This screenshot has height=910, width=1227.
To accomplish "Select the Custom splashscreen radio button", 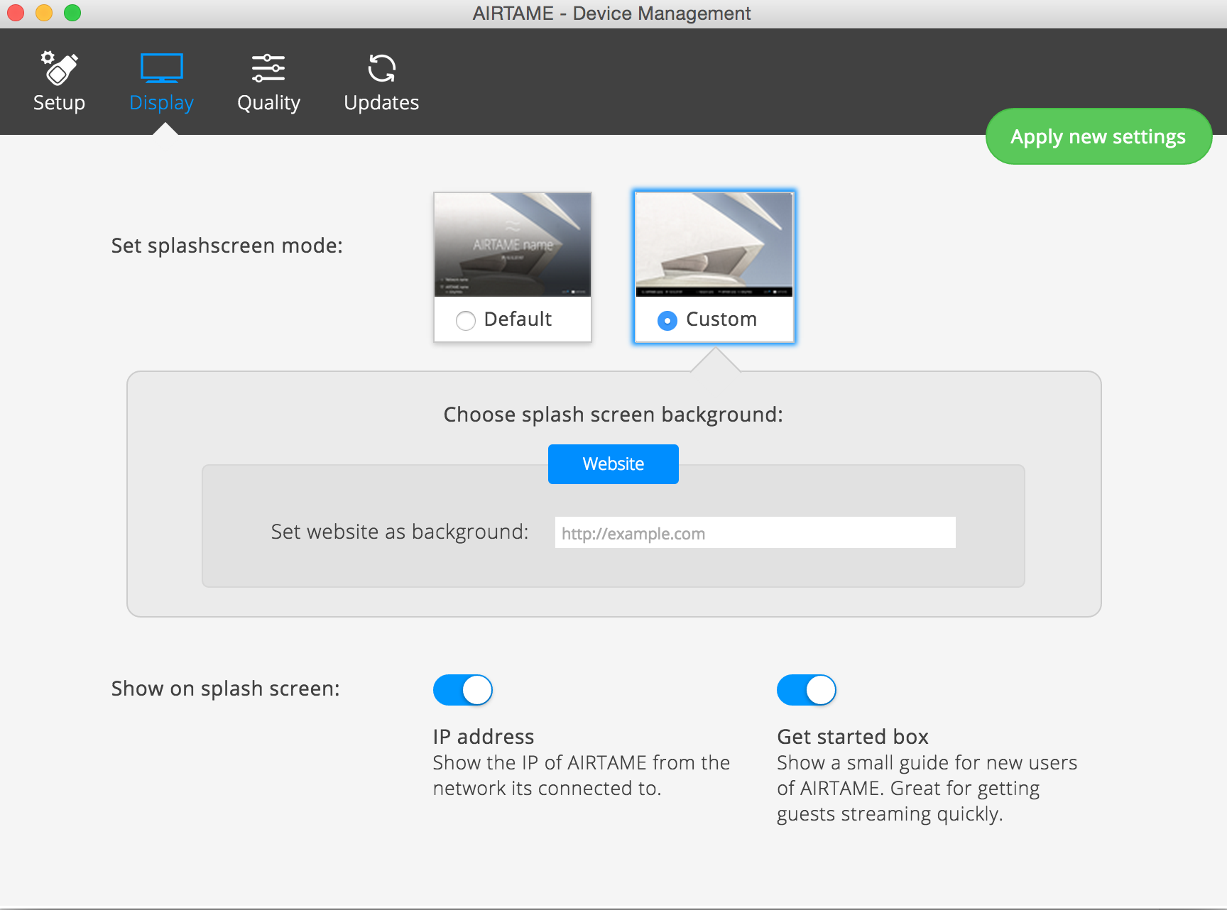I will (667, 321).
